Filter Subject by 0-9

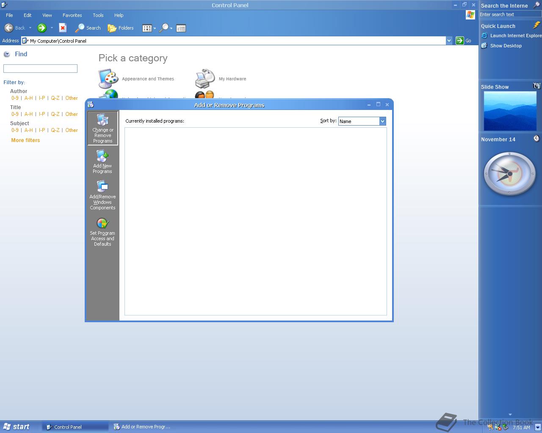coord(15,130)
